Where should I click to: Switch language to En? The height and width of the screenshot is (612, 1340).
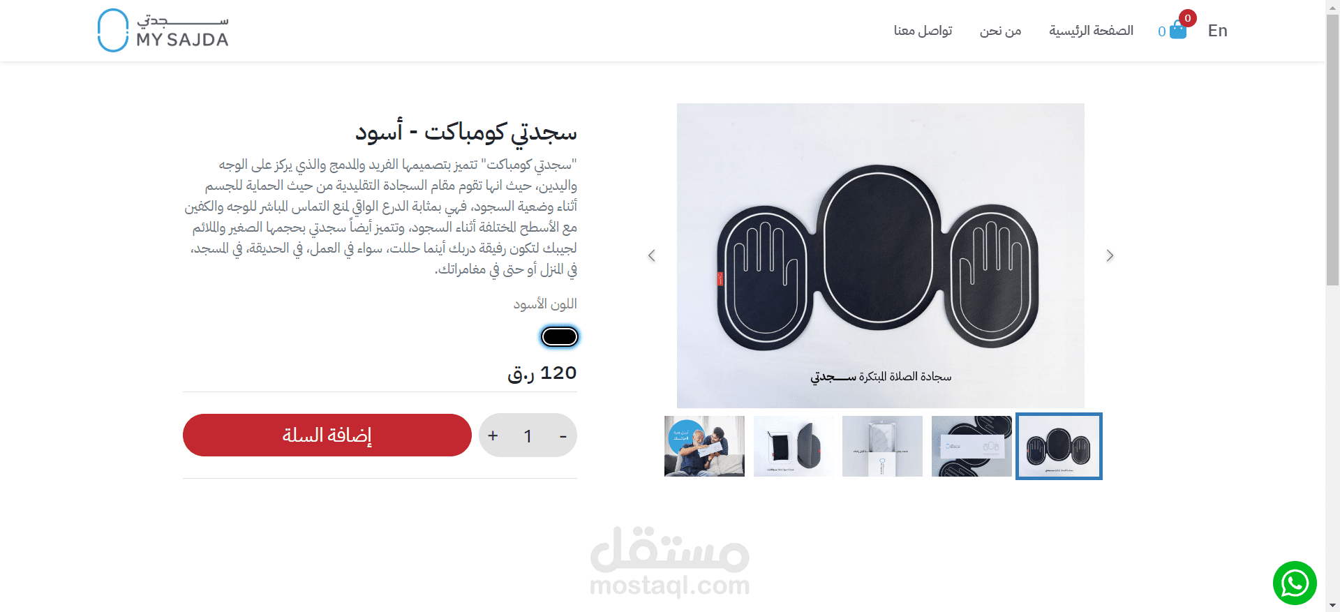(x=1217, y=31)
